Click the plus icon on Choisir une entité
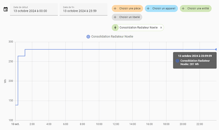219x130 pixels. click(183, 9)
